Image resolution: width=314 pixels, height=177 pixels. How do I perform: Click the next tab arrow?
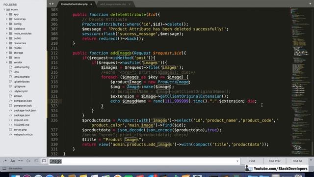coord(53,3)
